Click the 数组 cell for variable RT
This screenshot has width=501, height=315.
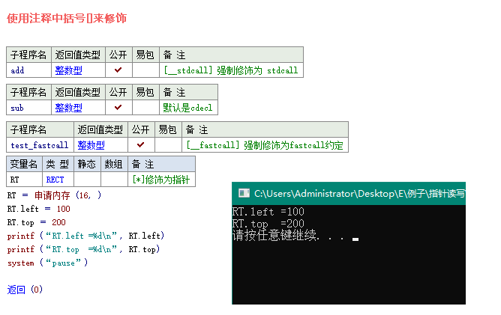tap(115, 180)
